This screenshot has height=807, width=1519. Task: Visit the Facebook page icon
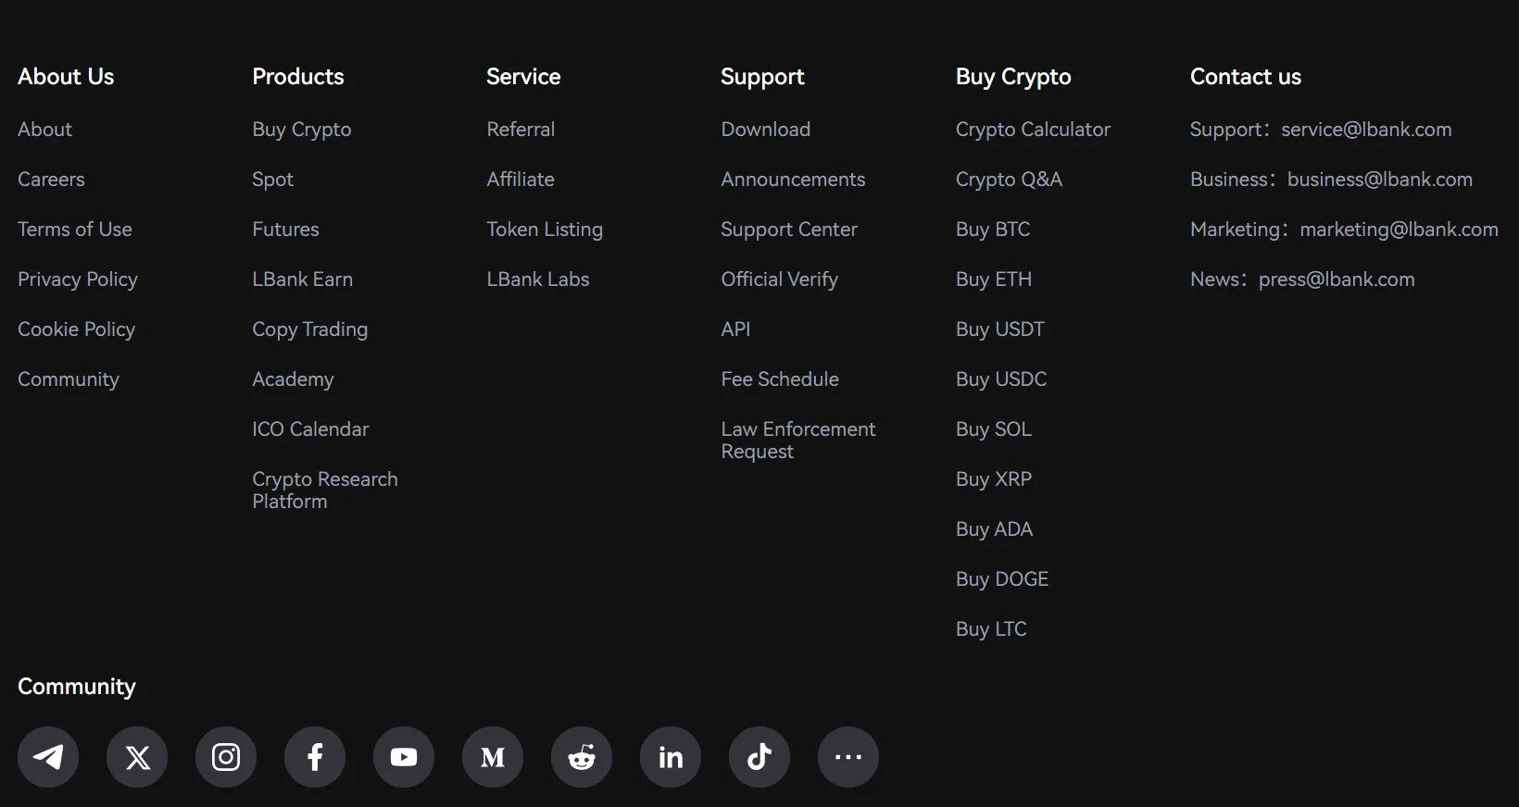(315, 757)
